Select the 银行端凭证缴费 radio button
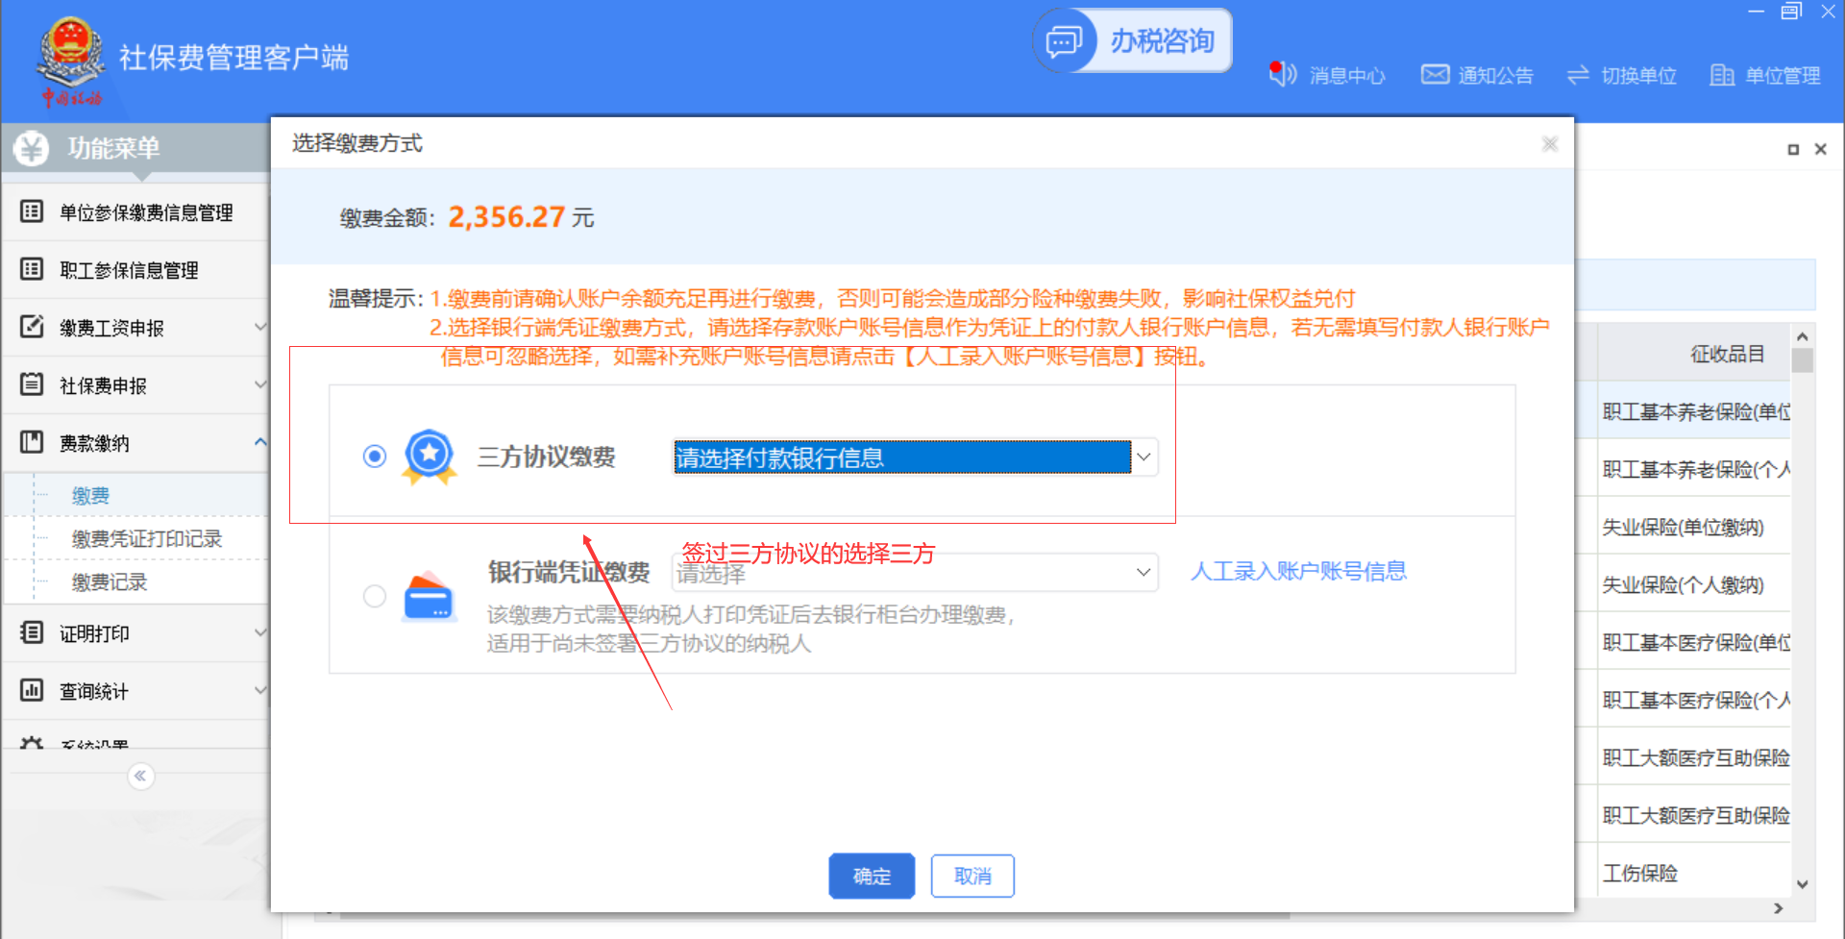The height and width of the screenshot is (939, 1845). click(375, 596)
